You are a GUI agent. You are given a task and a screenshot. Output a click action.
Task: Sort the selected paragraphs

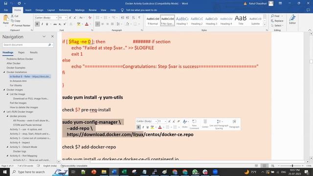(134, 18)
